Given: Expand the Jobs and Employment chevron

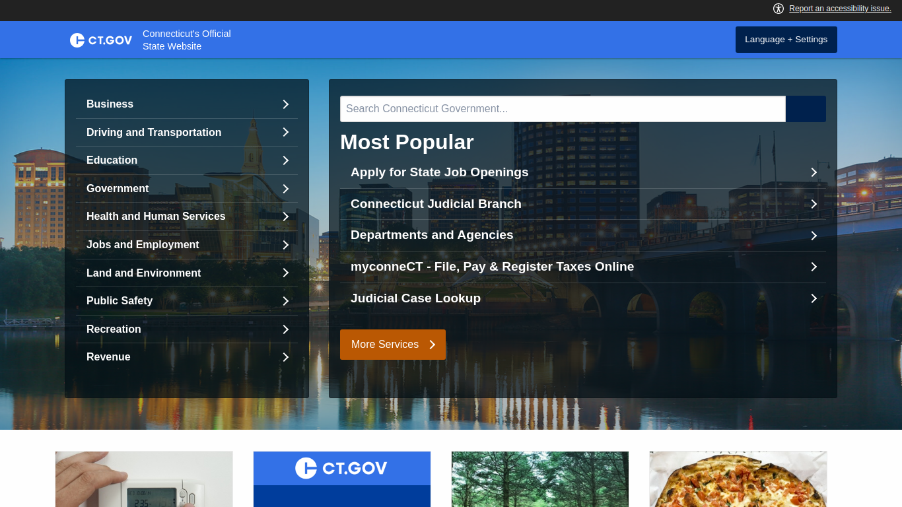Looking at the screenshot, I should tap(286, 245).
